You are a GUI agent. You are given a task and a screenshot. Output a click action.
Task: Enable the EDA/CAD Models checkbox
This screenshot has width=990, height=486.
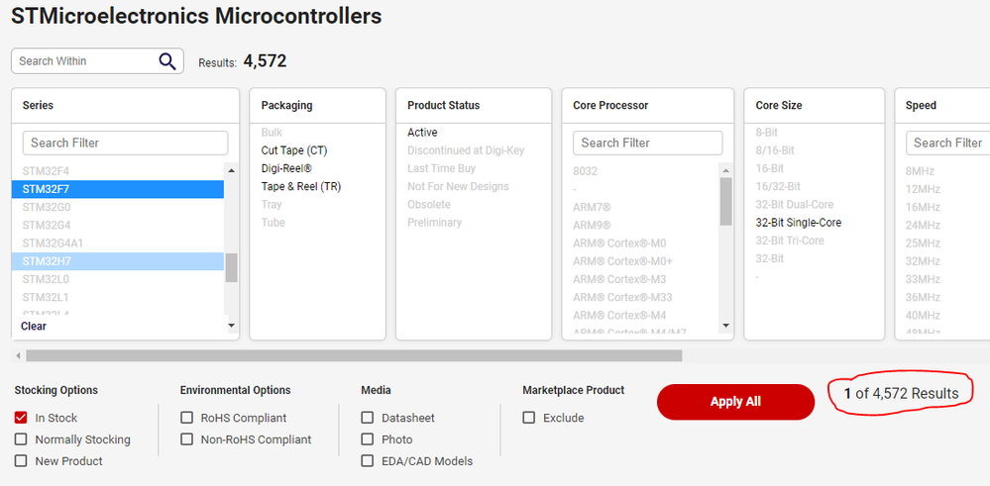tap(367, 461)
